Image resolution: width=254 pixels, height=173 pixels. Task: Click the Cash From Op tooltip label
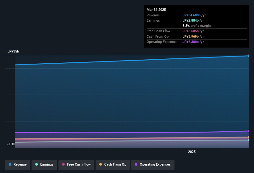pos(157,36)
